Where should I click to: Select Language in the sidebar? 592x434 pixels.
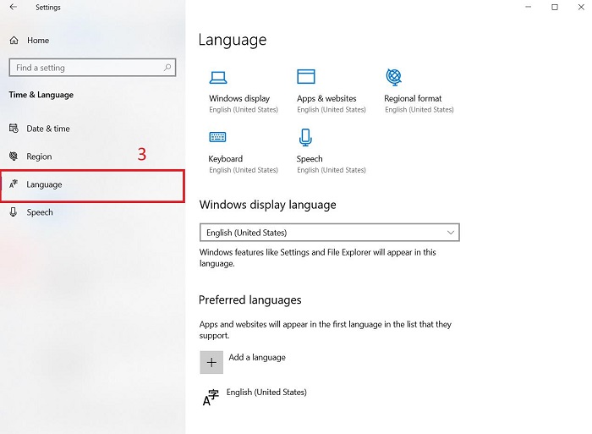pyautogui.click(x=44, y=184)
